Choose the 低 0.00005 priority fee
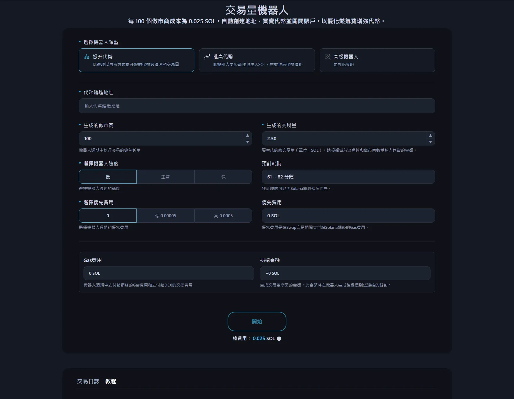Screen dimensions: 514x399 [166, 216]
